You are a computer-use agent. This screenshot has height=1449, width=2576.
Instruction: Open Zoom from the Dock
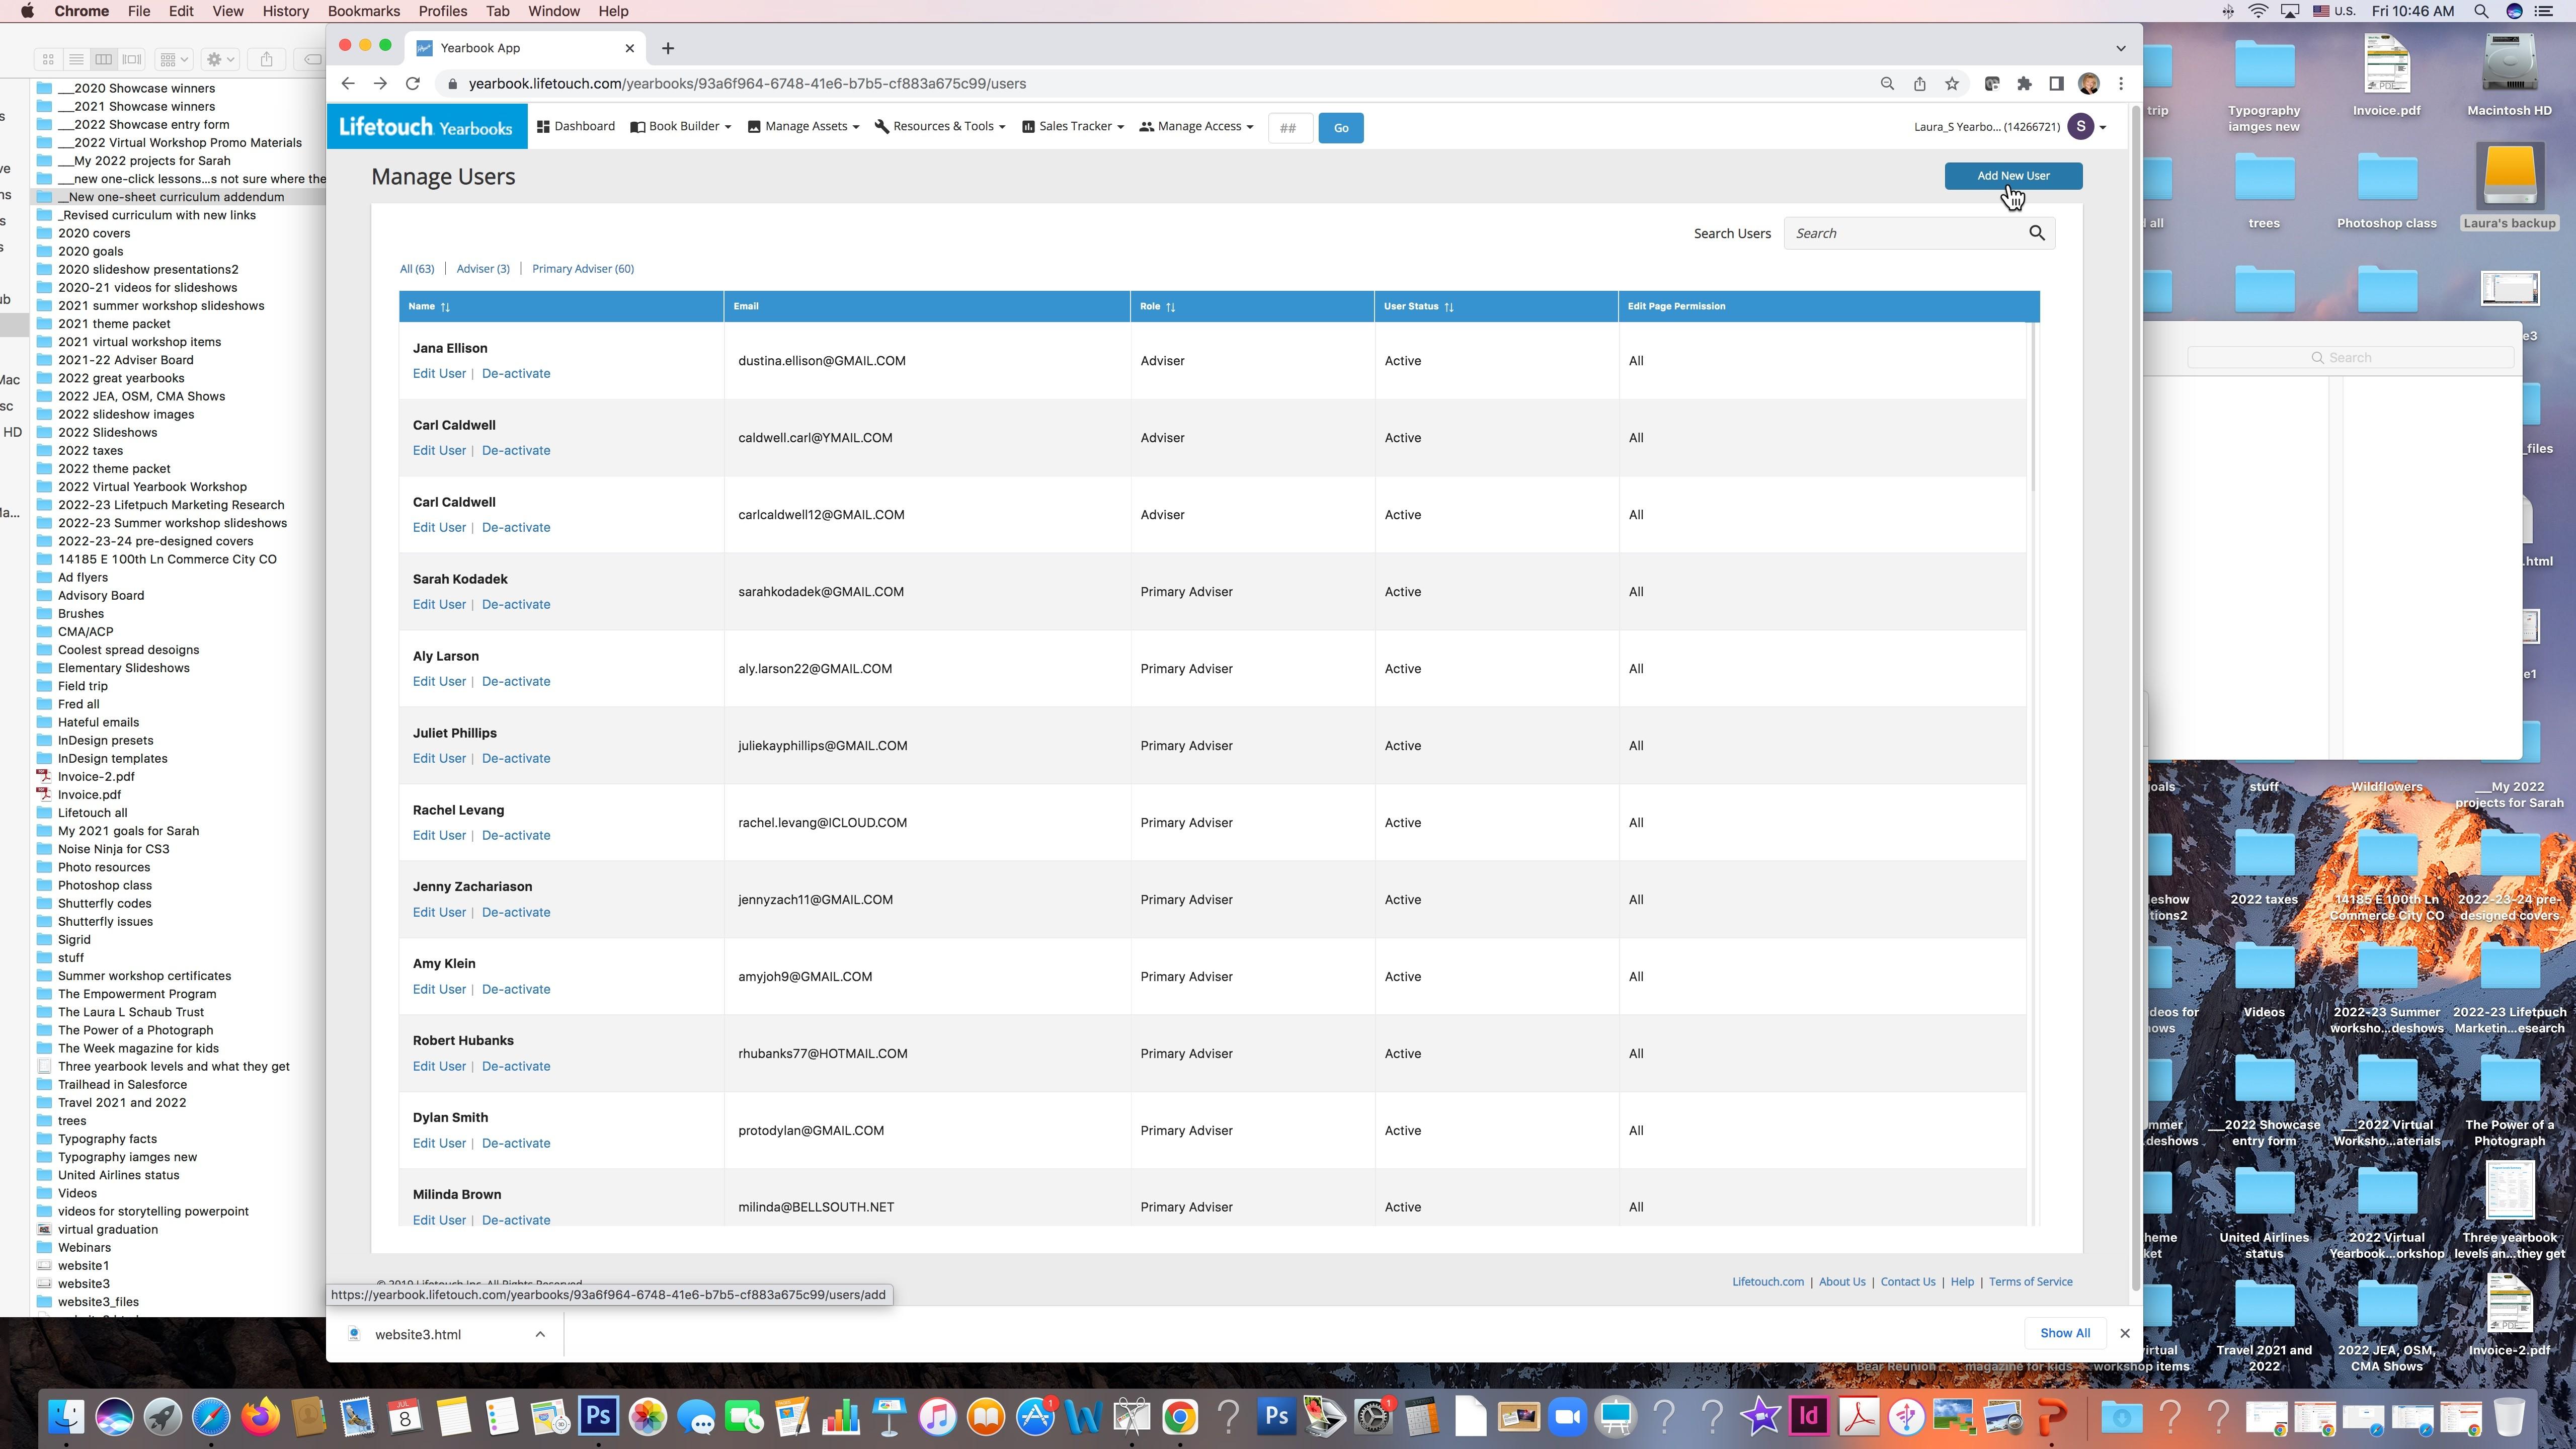(x=1568, y=1417)
